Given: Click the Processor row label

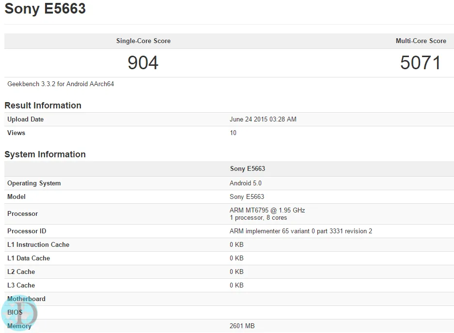Looking at the screenshot, I should coord(23,214).
